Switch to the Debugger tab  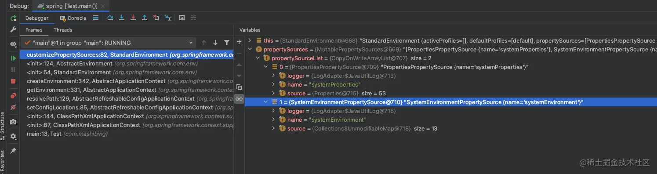[37, 18]
